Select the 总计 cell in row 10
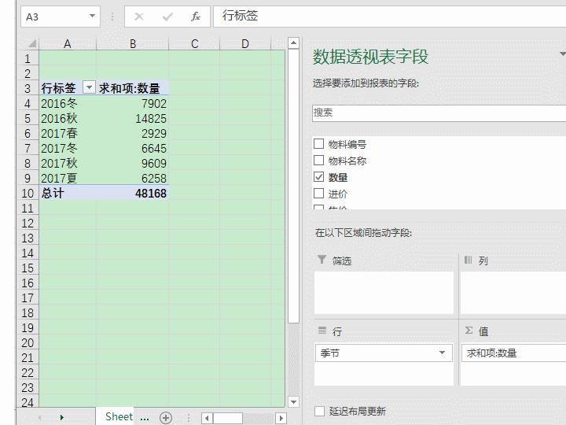This screenshot has width=566, height=425. (x=68, y=193)
